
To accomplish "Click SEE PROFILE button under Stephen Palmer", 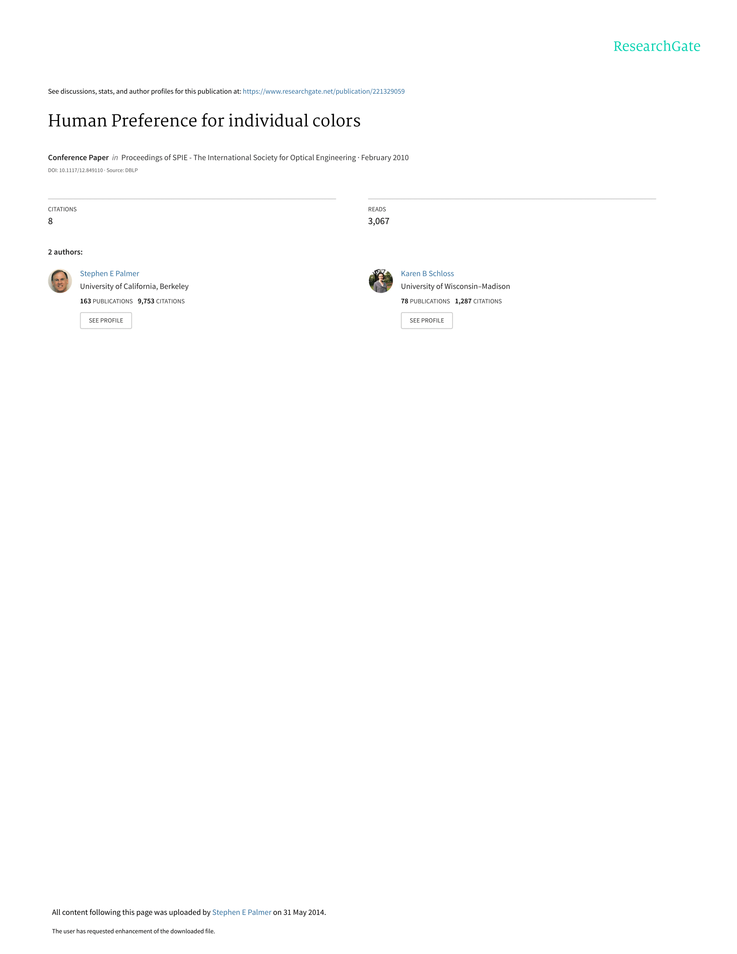I will click(106, 320).
